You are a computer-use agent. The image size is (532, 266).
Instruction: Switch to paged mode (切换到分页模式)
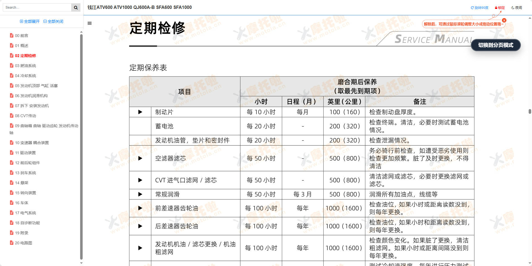(496, 45)
